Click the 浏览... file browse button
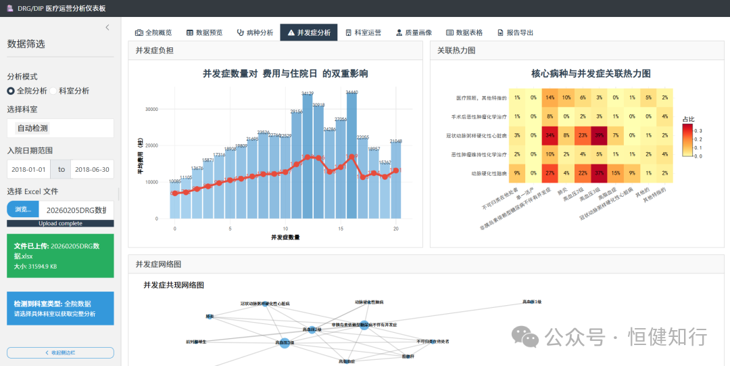Image resolution: width=730 pixels, height=366 pixels. click(23, 209)
